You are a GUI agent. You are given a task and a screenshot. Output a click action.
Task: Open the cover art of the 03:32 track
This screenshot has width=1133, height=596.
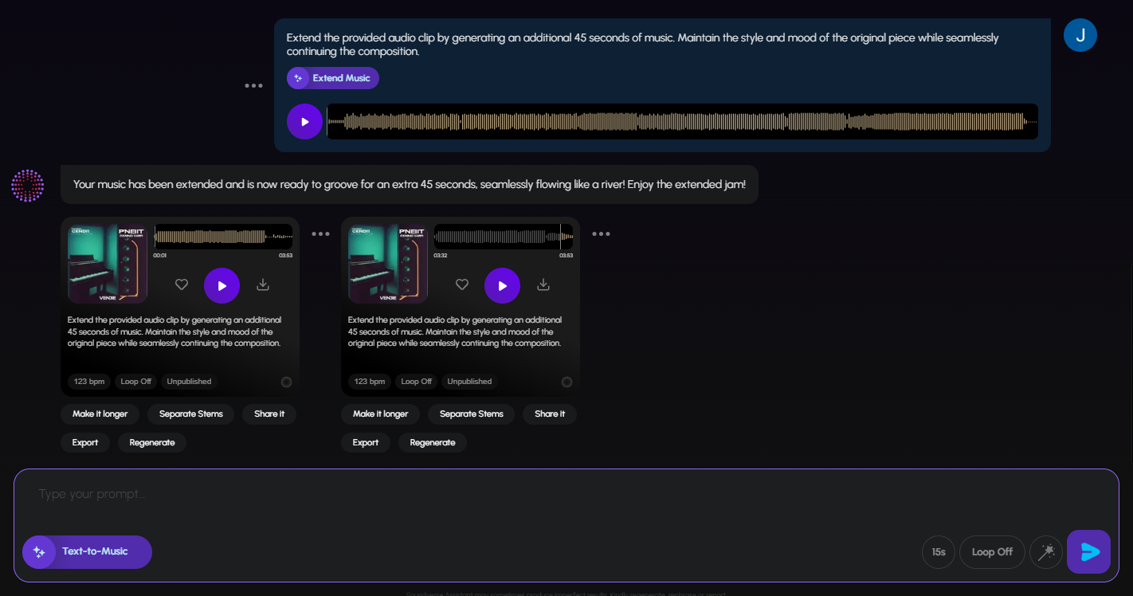388,264
